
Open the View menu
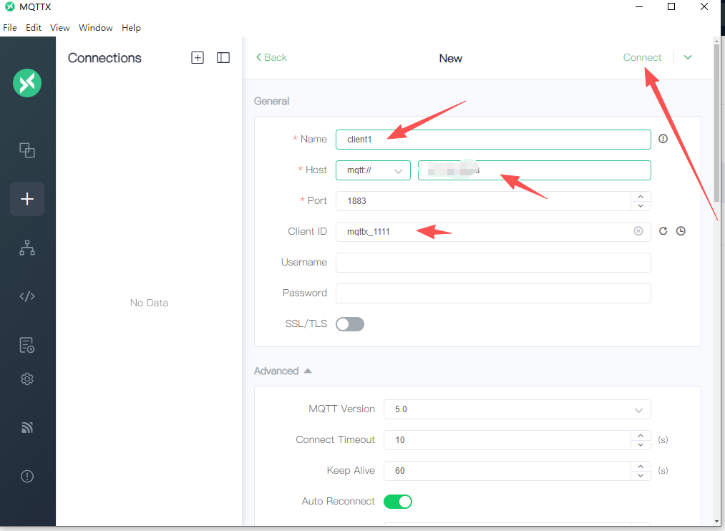[59, 28]
